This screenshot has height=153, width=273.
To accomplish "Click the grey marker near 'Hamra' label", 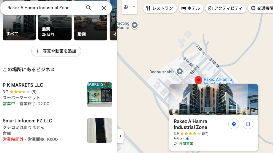I will coord(135,25).
